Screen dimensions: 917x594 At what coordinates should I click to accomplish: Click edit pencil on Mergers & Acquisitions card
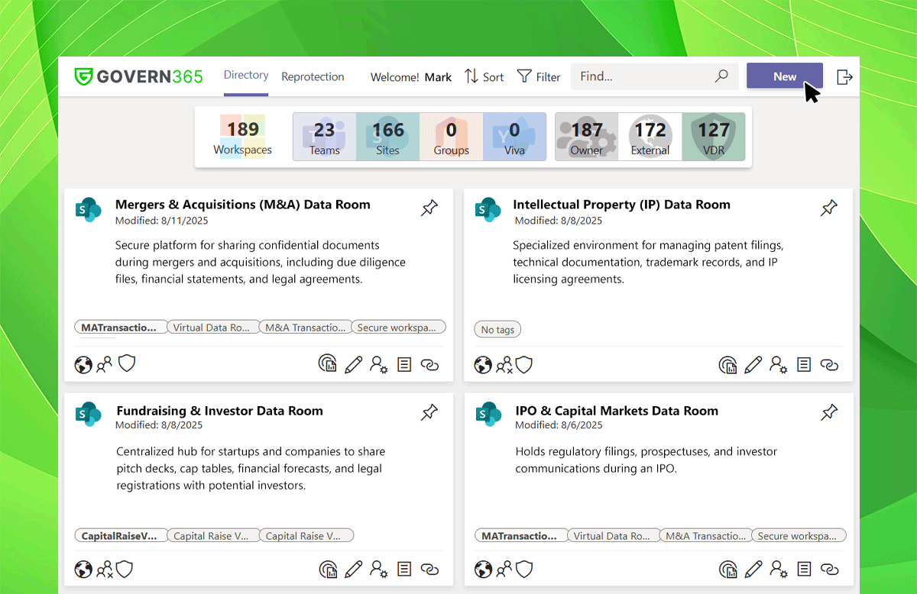[353, 365]
